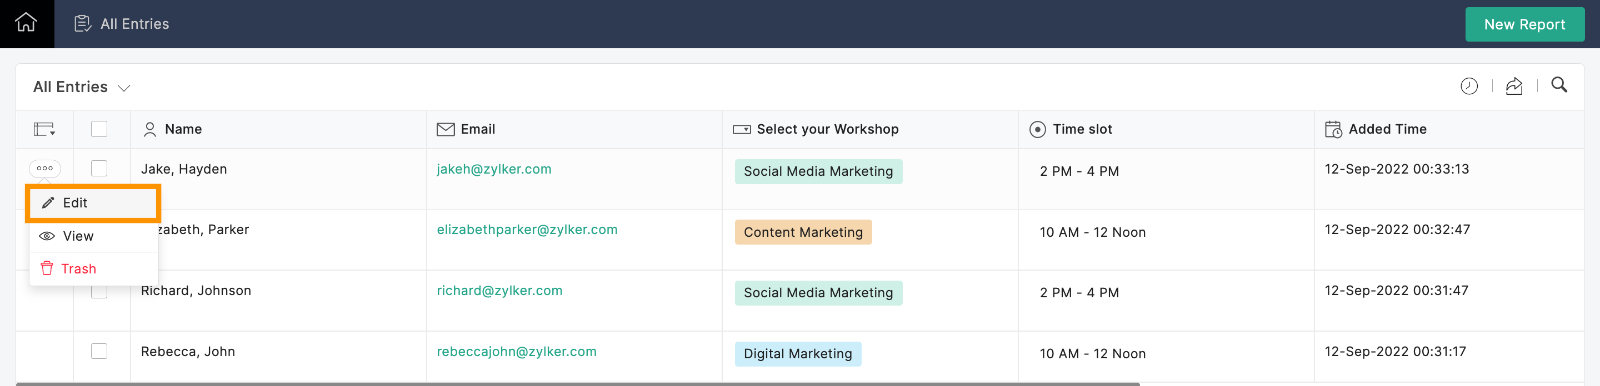Click the home icon
This screenshot has height=386, width=1600.
click(26, 23)
